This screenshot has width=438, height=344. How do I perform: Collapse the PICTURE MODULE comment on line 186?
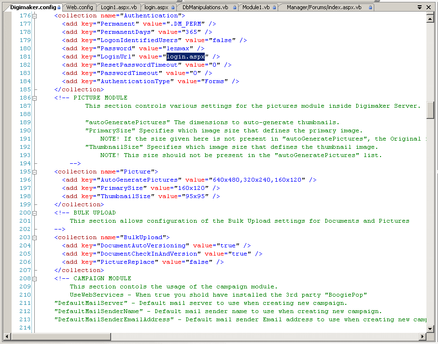[x=35, y=98]
